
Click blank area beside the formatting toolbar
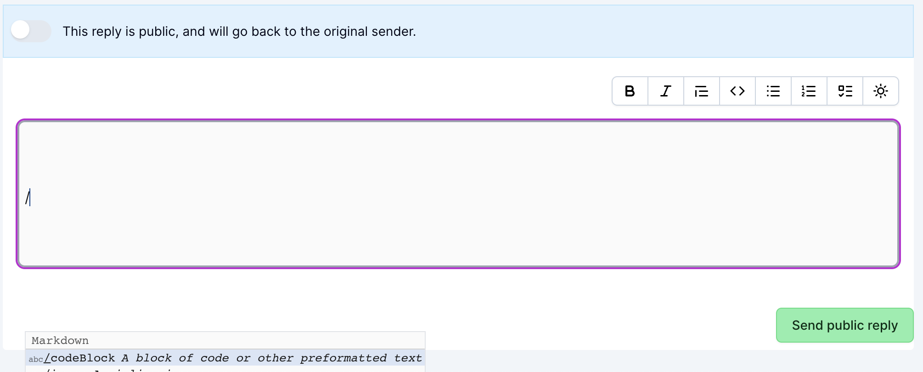click(x=312, y=91)
